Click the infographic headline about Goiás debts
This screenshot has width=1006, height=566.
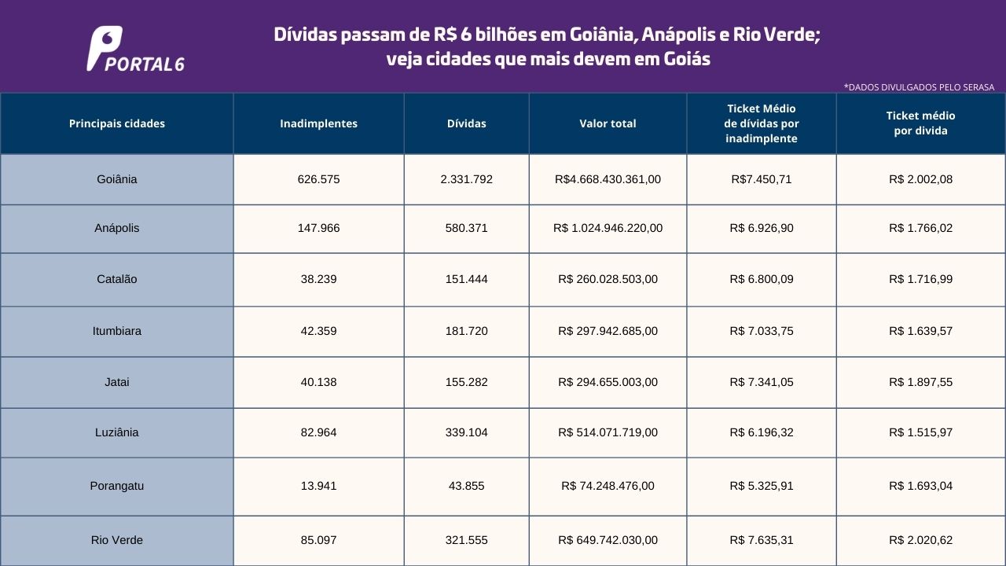pyautogui.click(x=547, y=47)
